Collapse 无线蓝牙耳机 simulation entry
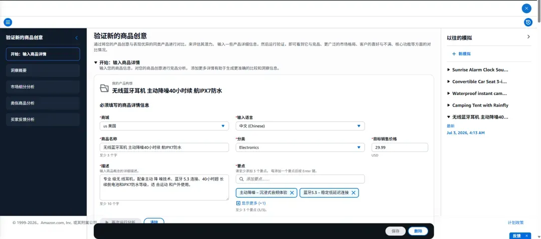Viewport: 541px width, 239px height. coord(448,117)
